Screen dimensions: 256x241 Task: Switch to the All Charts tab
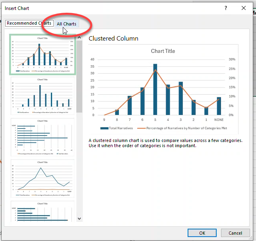(x=66, y=24)
